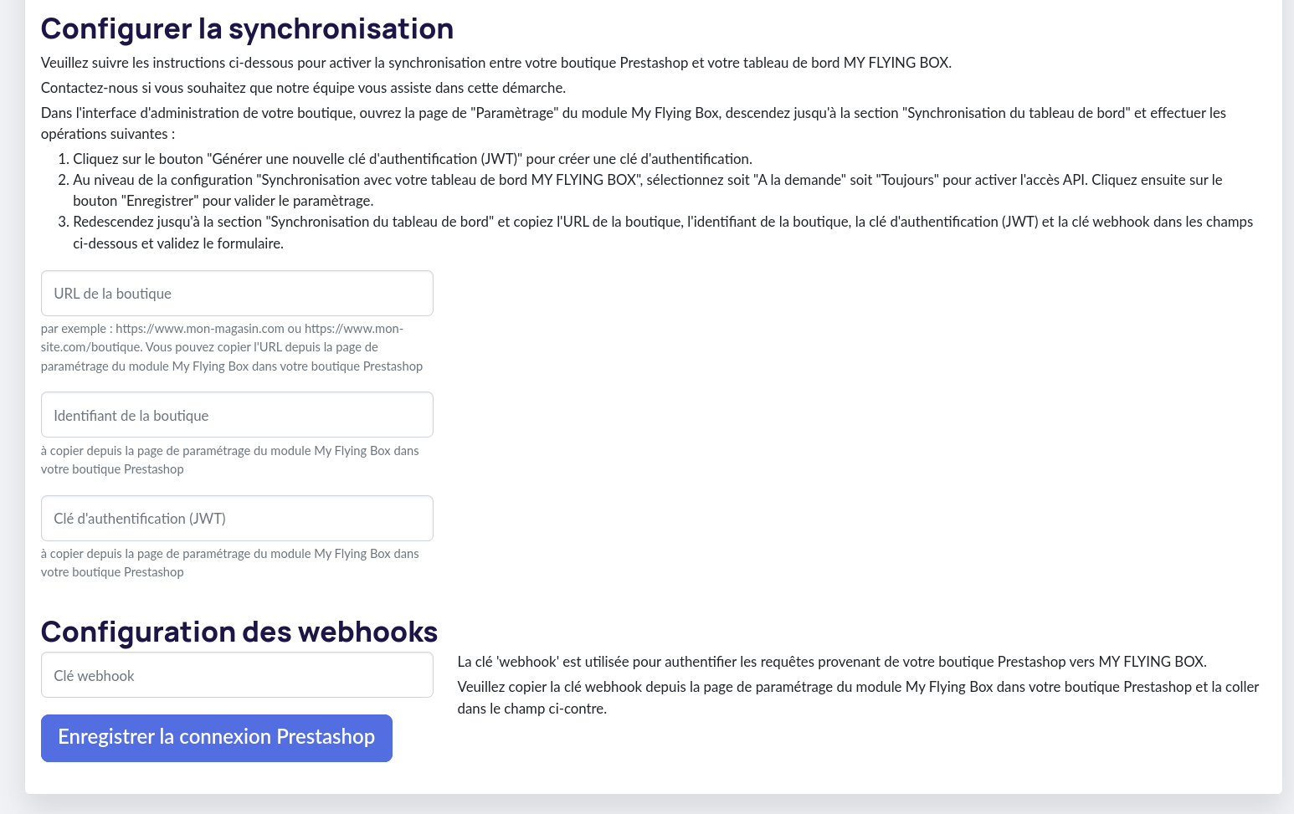Image resolution: width=1294 pixels, height=814 pixels.
Task: Click instruction step 3 about copying the URL
Action: 662,233
